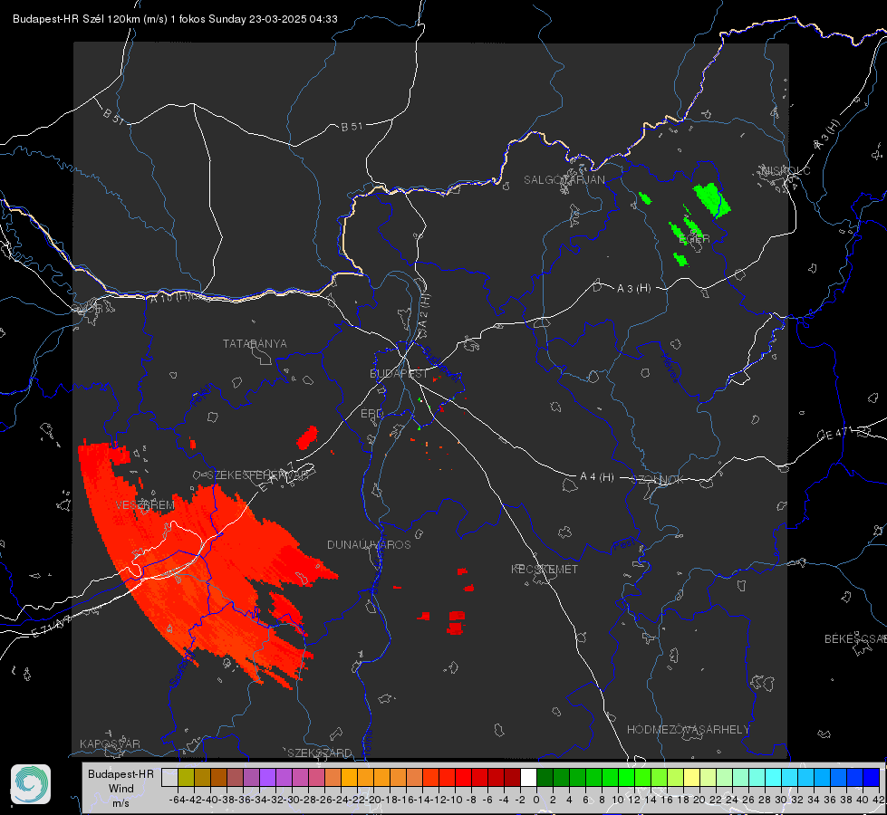Click the HÓDMEZŐVÁSÁRHELY city label
The height and width of the screenshot is (815, 887).
[x=688, y=730]
